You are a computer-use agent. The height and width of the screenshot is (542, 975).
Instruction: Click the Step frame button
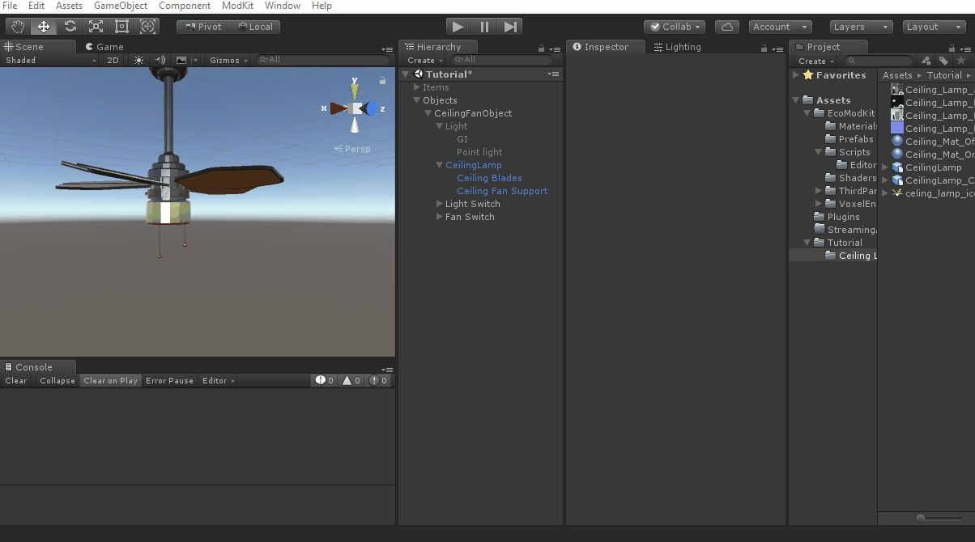click(509, 27)
